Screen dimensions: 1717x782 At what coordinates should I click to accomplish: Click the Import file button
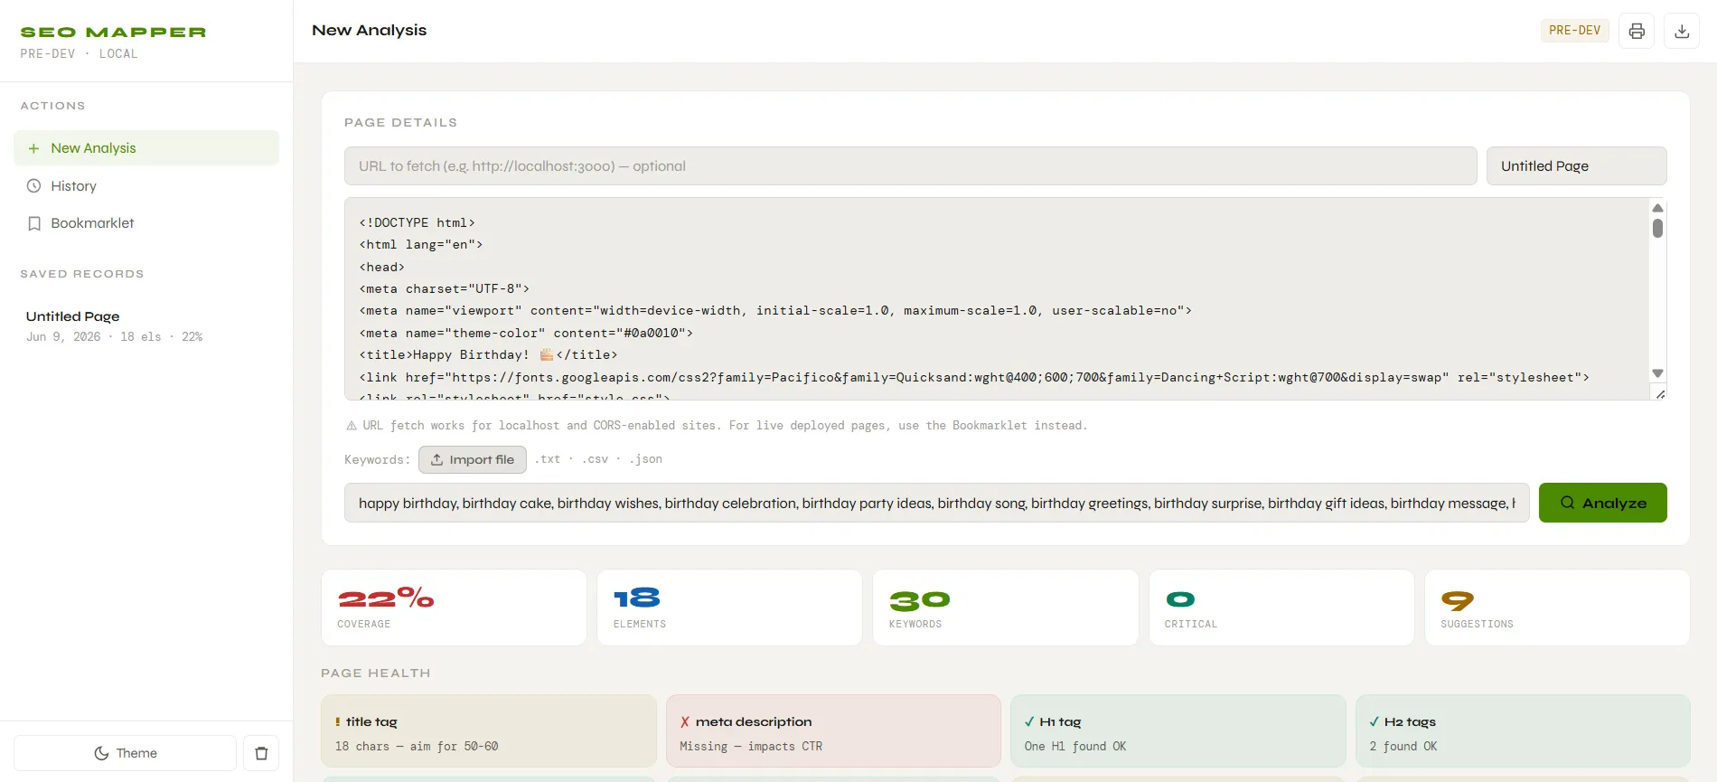[x=473, y=459]
